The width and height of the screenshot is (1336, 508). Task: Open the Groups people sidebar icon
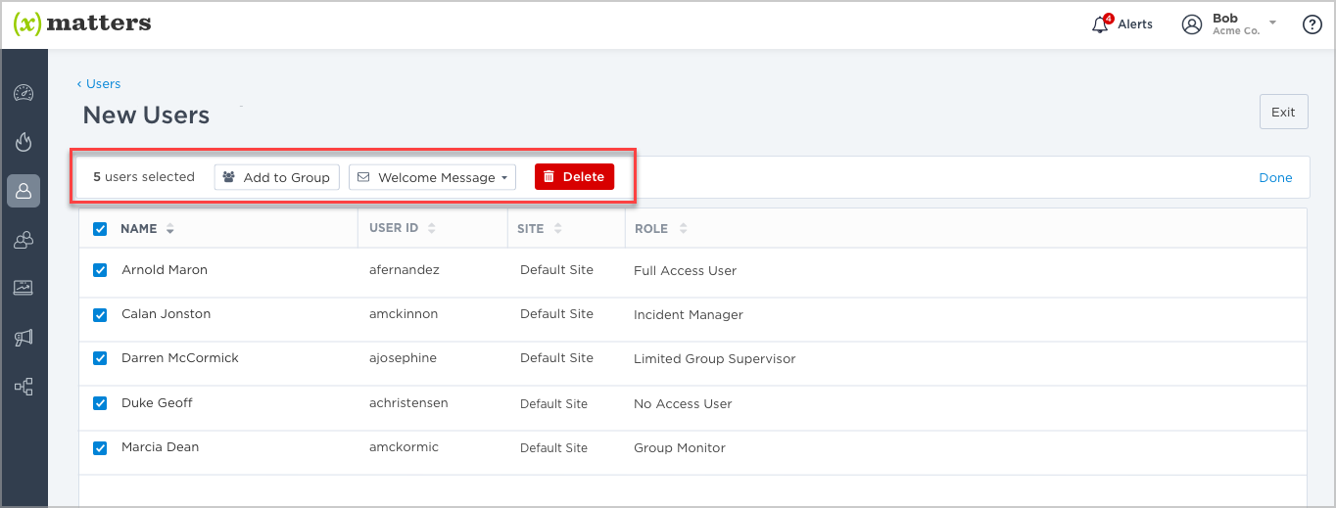24,239
